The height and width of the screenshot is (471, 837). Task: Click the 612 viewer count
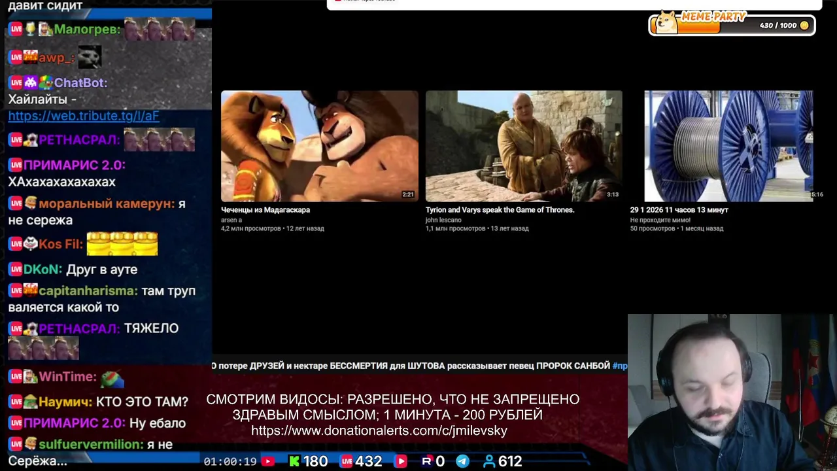point(510,461)
